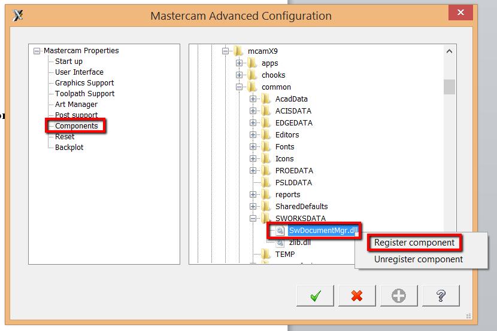Click the red X cancel button
The width and height of the screenshot is (497, 331).
[x=357, y=296]
